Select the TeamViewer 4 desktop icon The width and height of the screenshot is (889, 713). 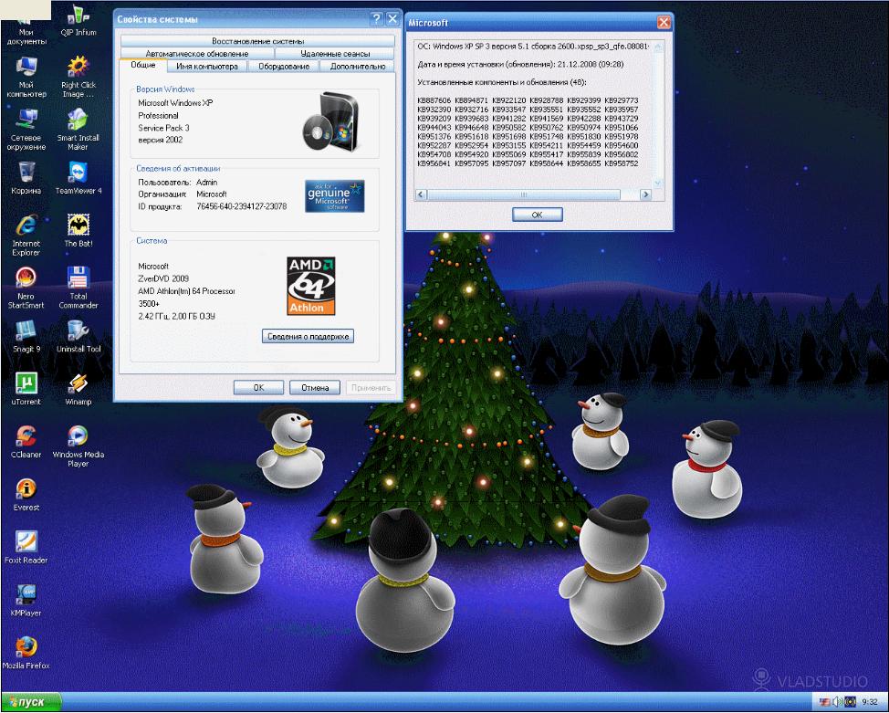(78, 178)
